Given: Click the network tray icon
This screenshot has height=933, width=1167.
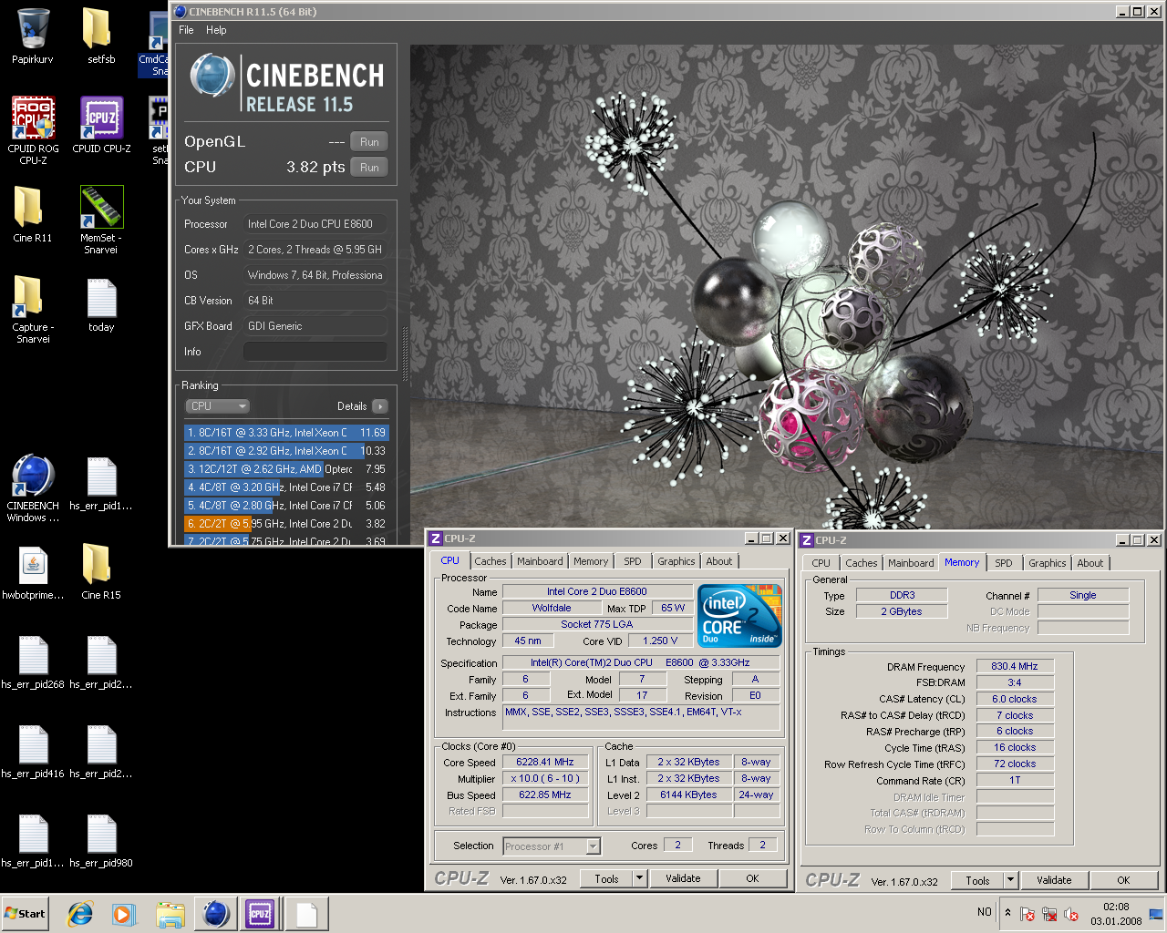Looking at the screenshot, I should [x=1049, y=914].
